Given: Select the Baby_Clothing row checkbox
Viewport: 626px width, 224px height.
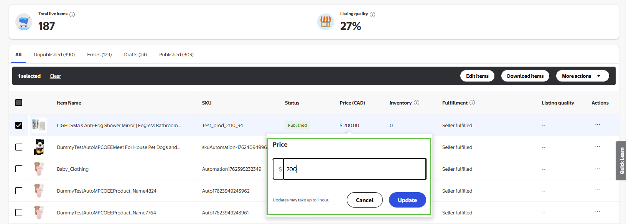Looking at the screenshot, I should point(19,169).
